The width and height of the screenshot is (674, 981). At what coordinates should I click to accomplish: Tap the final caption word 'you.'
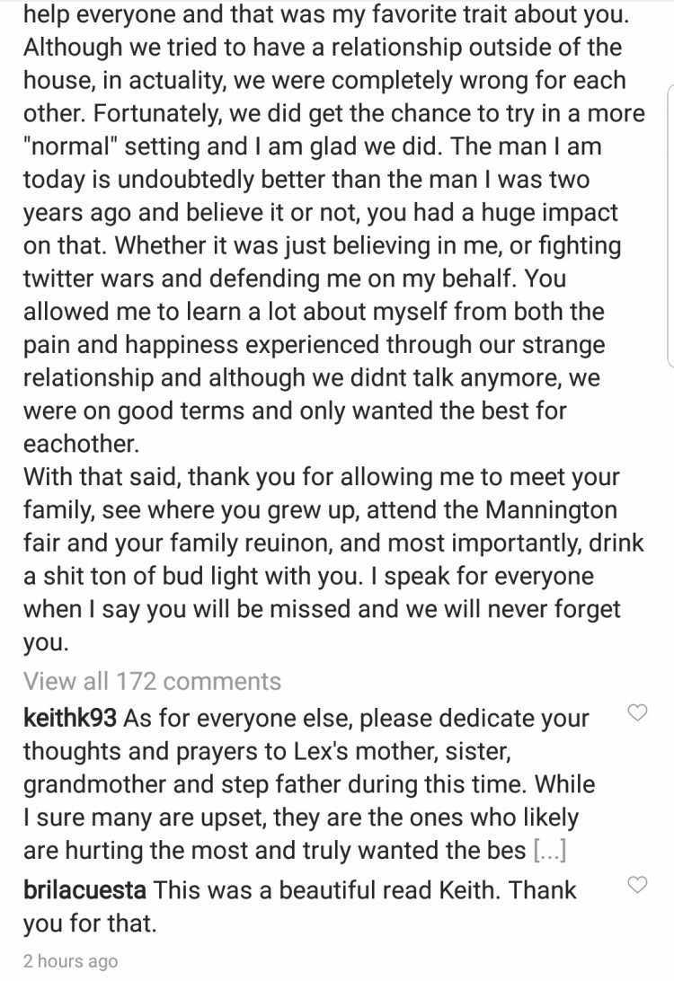point(46,642)
